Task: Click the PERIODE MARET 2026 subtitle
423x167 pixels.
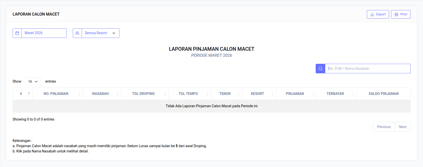Action: point(212,55)
